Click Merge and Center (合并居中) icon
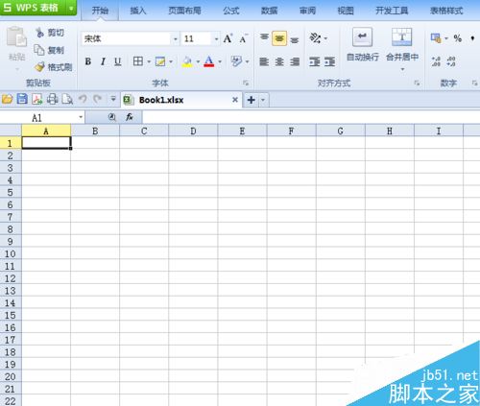Screen dimensions: 480x406 tap(402, 37)
